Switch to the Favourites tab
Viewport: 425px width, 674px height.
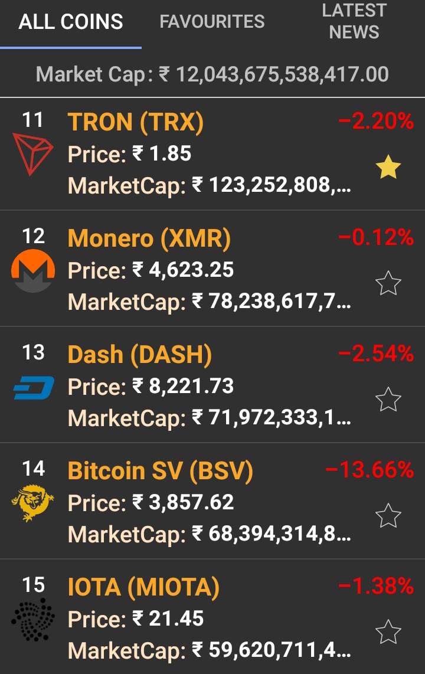(212, 22)
